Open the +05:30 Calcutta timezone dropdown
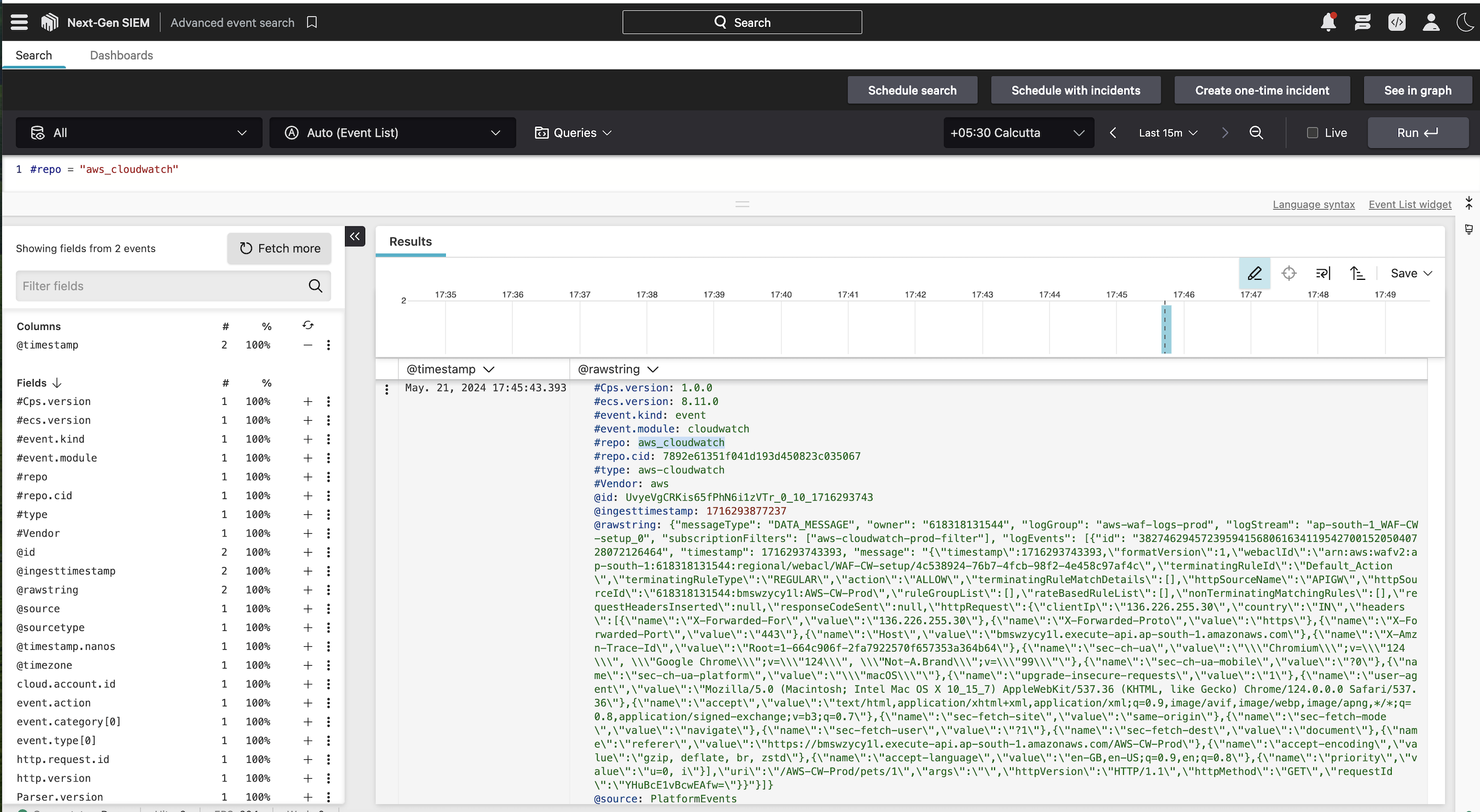Viewport: 1480px width, 812px height. tap(1018, 133)
